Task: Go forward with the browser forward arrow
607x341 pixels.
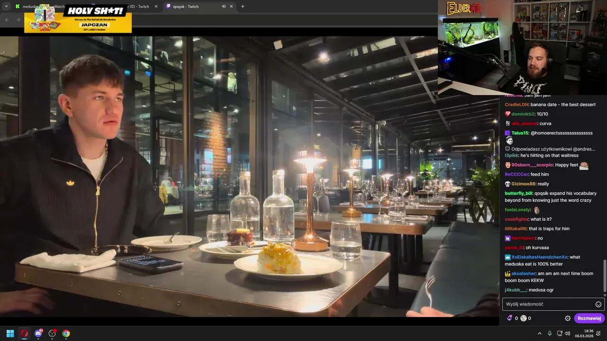Action: coord(18,19)
